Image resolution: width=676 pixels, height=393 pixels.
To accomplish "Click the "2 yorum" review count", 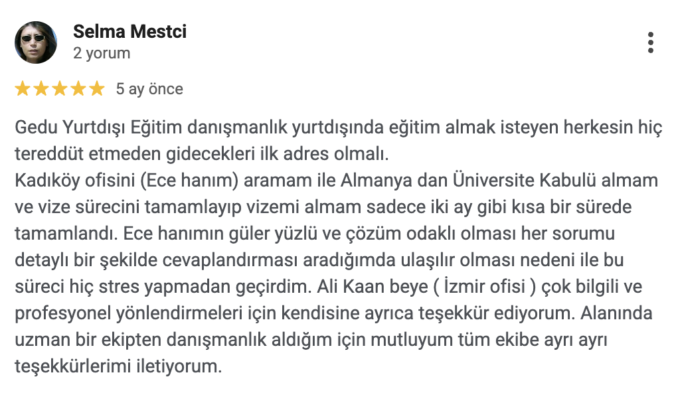I will click(x=102, y=53).
